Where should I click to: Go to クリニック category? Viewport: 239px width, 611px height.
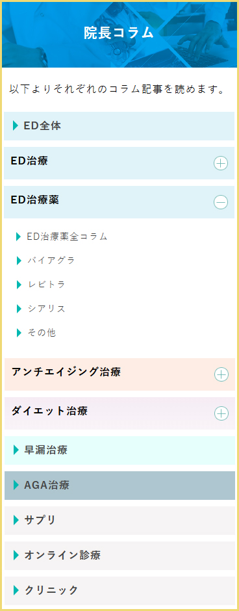pos(120,590)
